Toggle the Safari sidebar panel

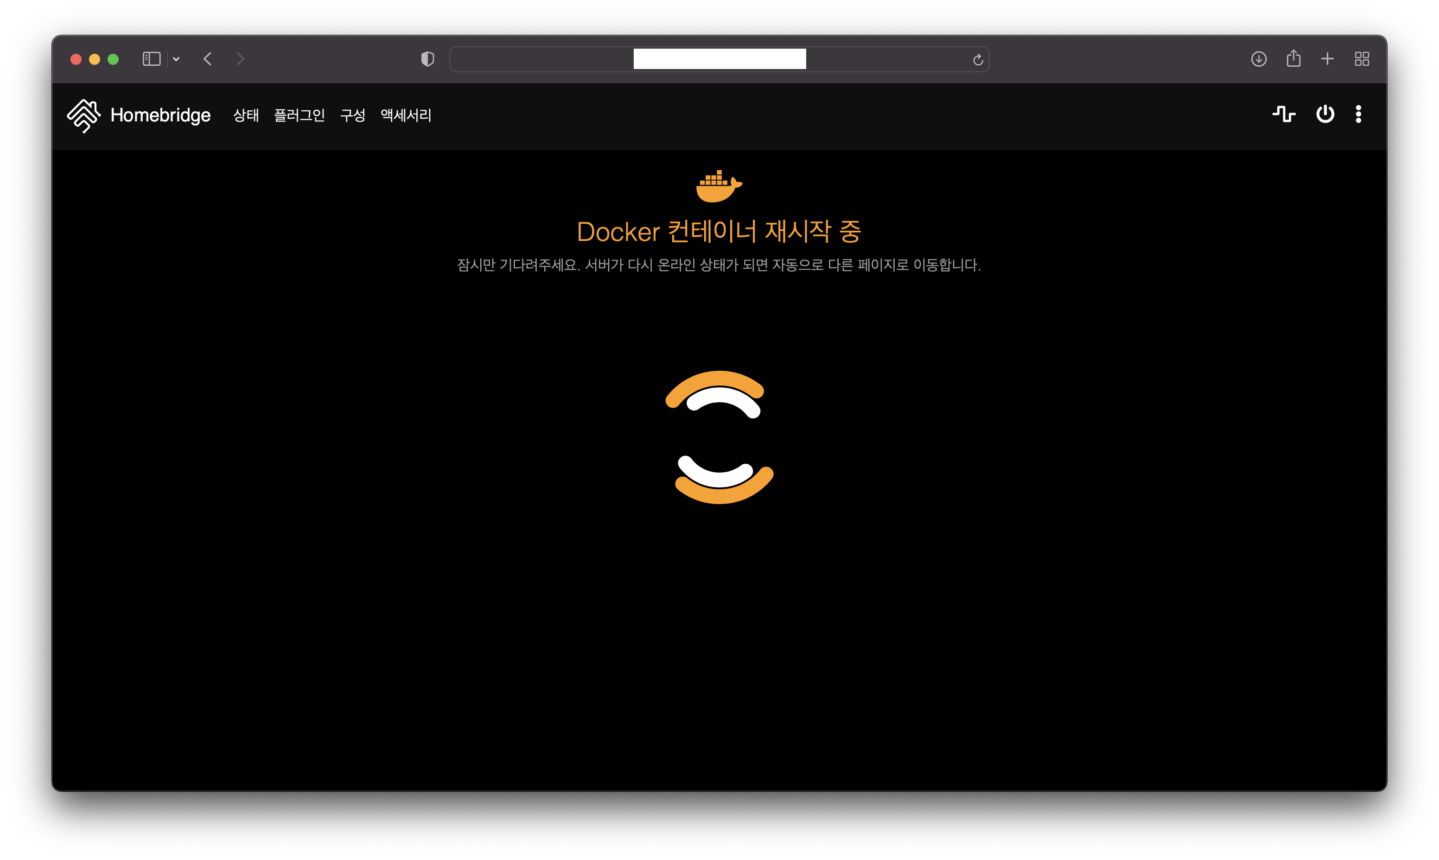coord(151,59)
